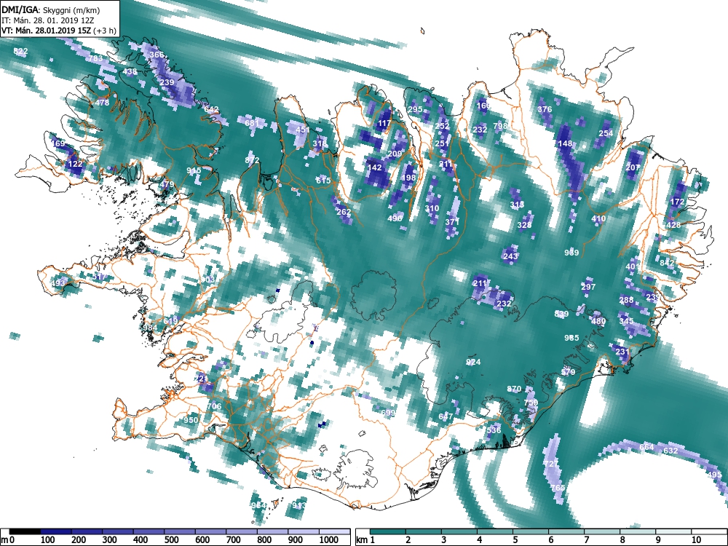Click the visibility value 642
The image size is (728, 546).
[x=211, y=110]
